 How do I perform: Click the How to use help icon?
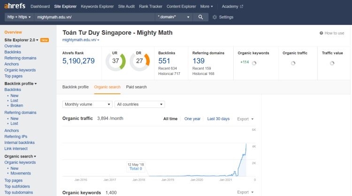point(321,33)
